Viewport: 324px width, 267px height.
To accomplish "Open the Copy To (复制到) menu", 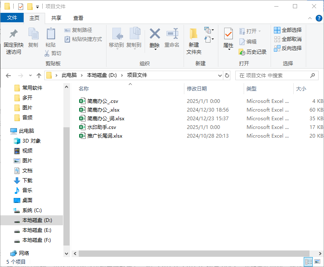I will 134,38.
